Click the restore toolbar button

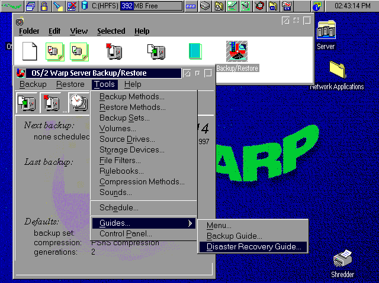pos(52,102)
